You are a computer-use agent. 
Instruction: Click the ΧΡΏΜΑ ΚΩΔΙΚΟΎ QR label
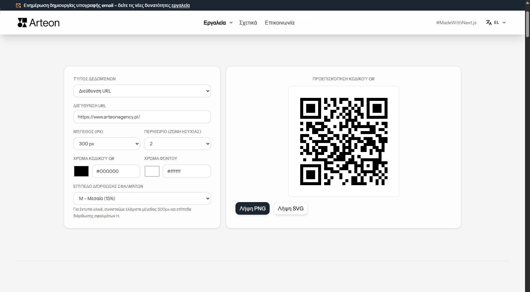coord(94,159)
